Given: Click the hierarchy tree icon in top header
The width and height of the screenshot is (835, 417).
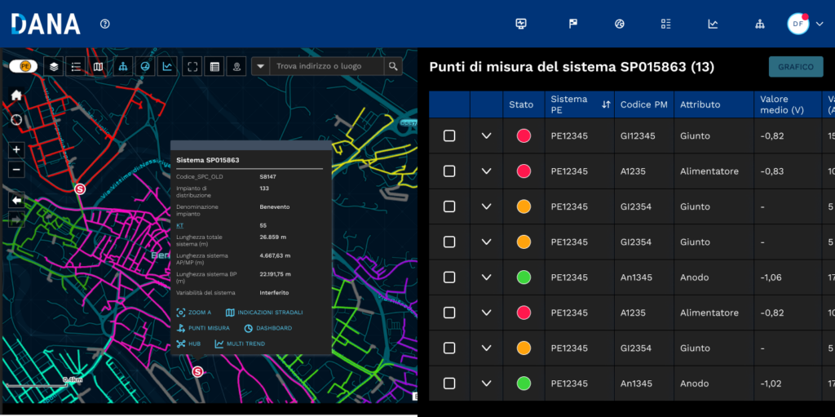Looking at the screenshot, I should [x=760, y=24].
